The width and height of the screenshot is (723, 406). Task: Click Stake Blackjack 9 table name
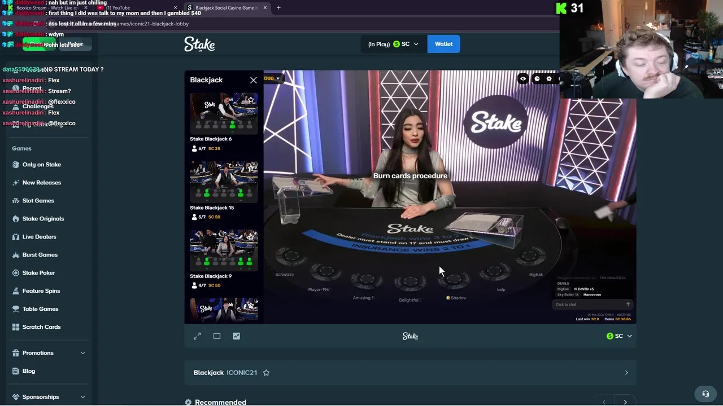[211, 276]
